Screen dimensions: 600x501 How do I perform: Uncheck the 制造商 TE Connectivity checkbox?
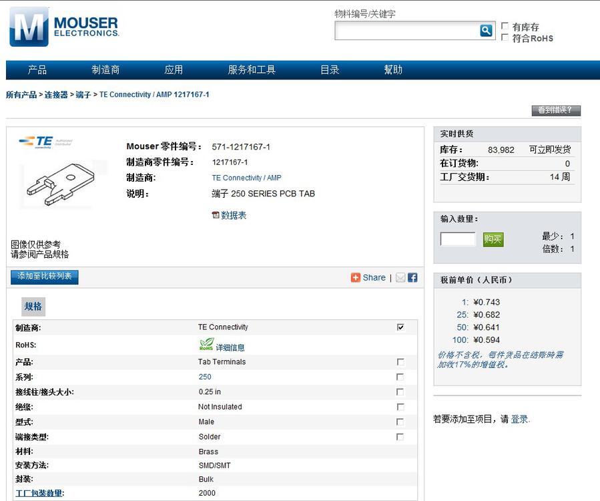[400, 327]
